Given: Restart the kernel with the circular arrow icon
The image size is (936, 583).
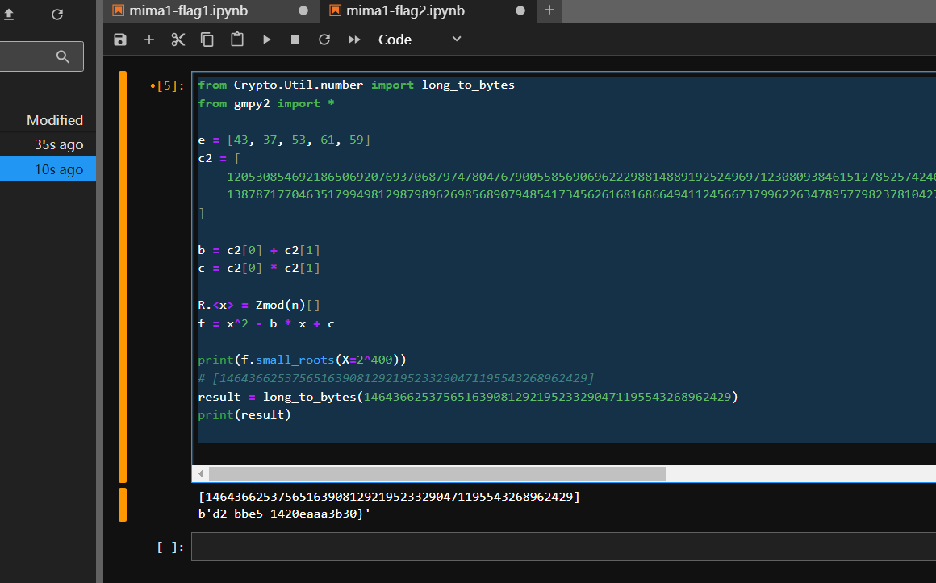Looking at the screenshot, I should pyautogui.click(x=324, y=40).
